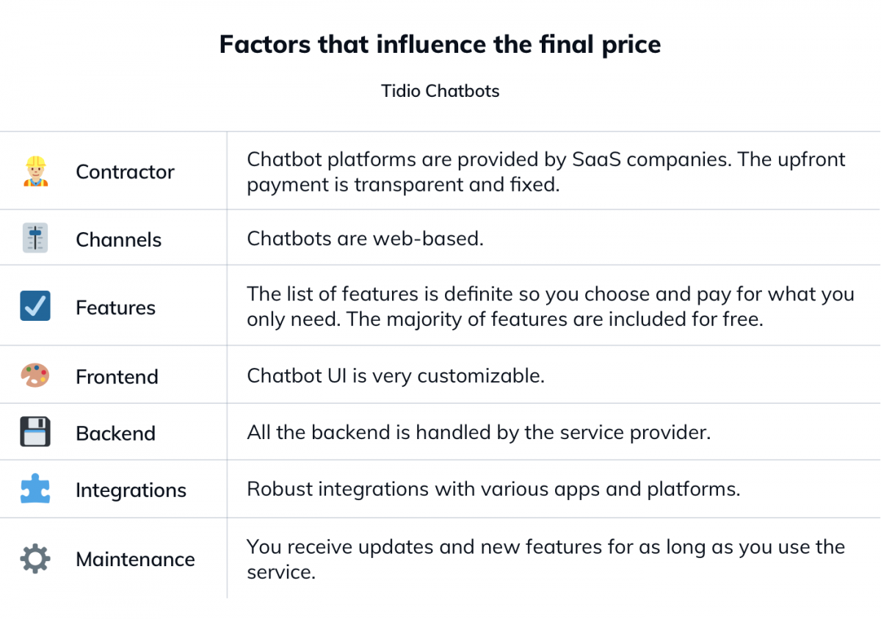Click the construction worker Contractor icon

[x=35, y=171]
